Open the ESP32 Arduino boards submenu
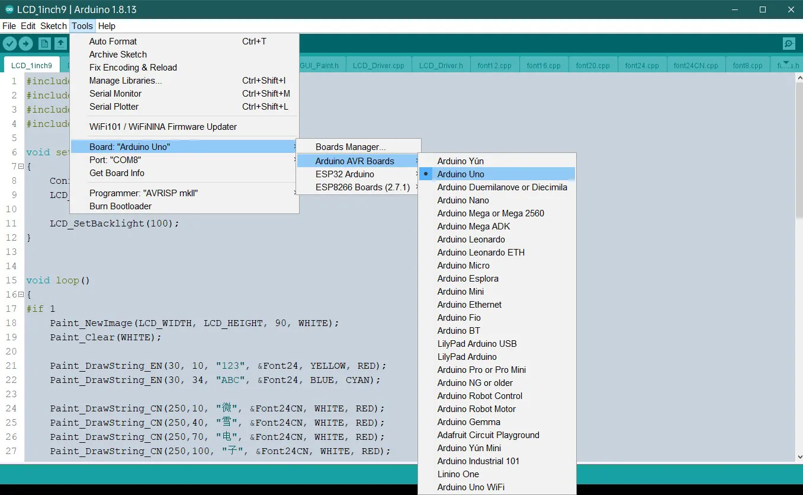This screenshot has width=803, height=495. [358, 174]
